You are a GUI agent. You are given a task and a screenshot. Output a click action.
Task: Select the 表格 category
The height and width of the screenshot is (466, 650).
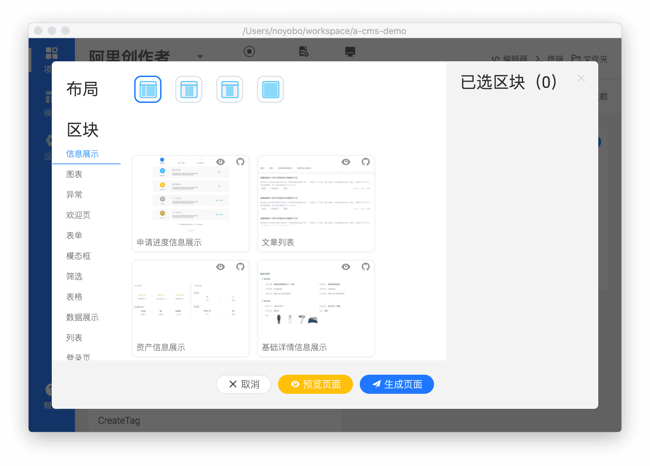click(74, 297)
